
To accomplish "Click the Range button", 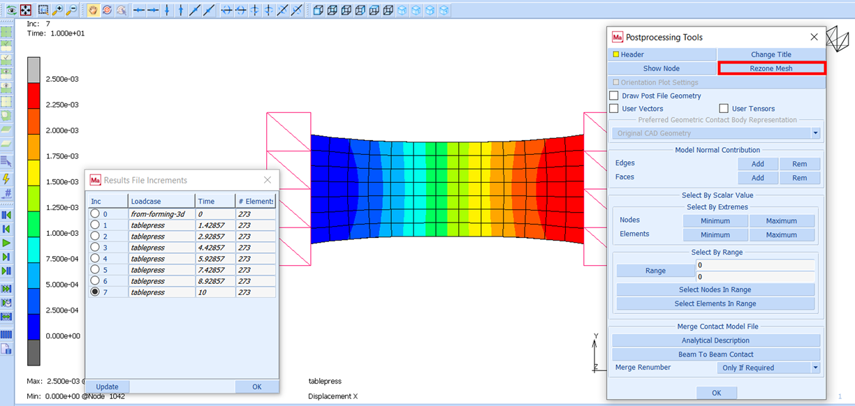I will coord(656,271).
